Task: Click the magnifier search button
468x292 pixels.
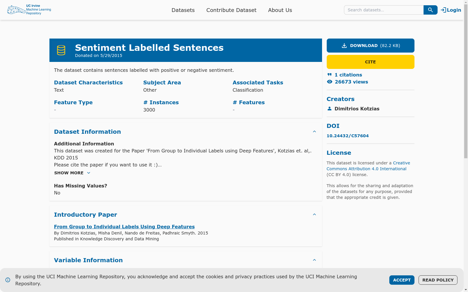Action: coord(430,10)
